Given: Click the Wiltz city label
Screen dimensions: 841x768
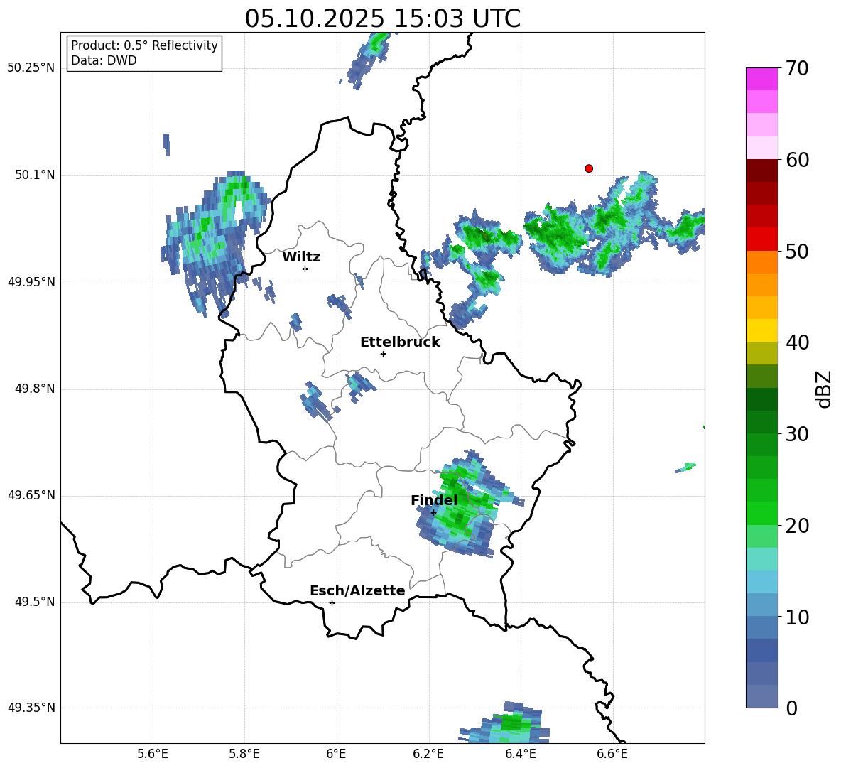Looking at the screenshot, I should (301, 257).
